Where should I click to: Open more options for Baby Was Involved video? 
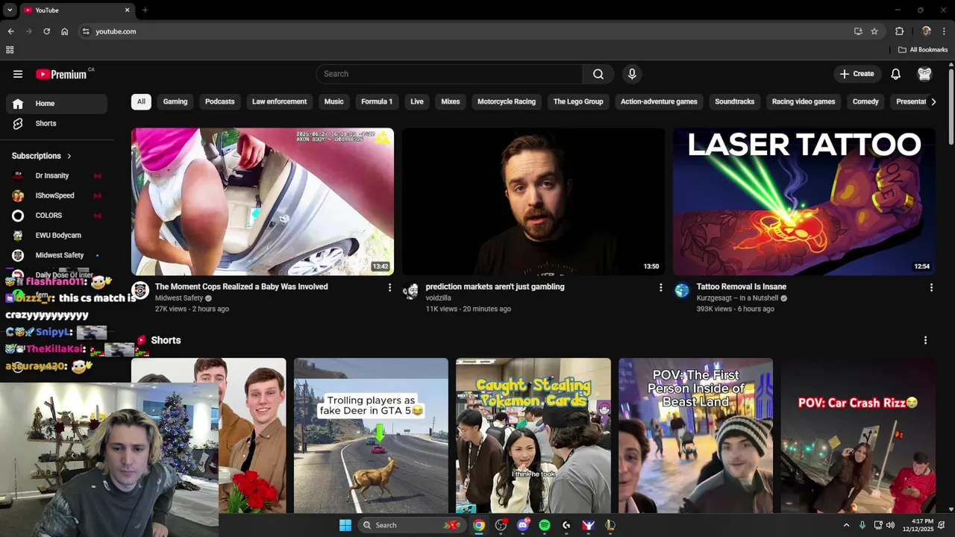click(x=389, y=287)
